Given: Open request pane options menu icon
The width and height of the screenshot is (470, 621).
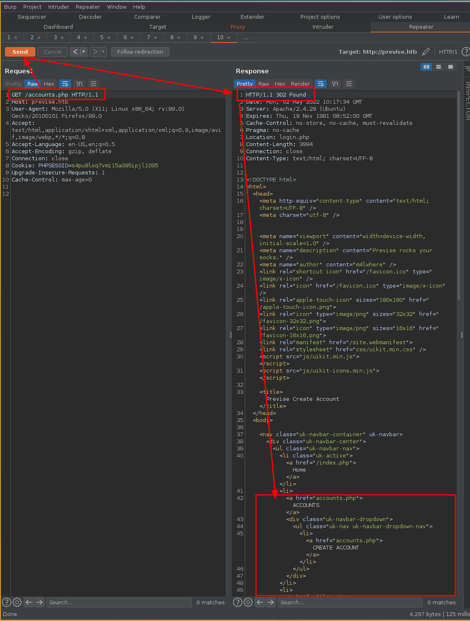Looking at the screenshot, I should point(93,84).
